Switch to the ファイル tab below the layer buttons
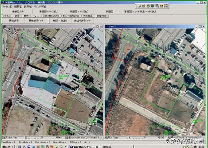This screenshot has width=208, height=148. point(8,16)
